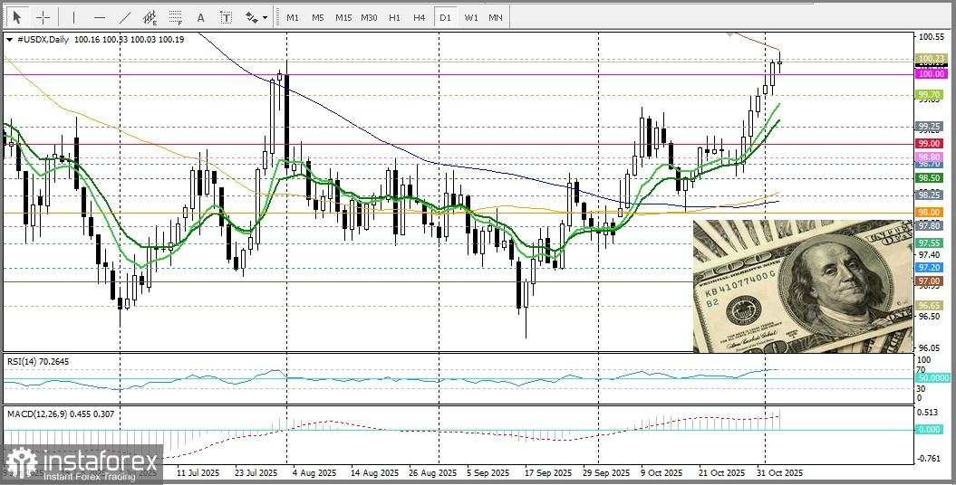This screenshot has height=485, width=956.
Task: Click the 98.00 orange price level label
Action: [930, 212]
